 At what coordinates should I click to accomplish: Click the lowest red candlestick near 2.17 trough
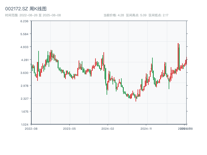pos(136,98)
